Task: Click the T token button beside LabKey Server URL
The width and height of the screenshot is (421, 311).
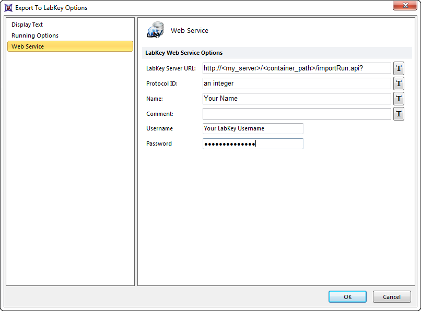Action: click(x=399, y=68)
